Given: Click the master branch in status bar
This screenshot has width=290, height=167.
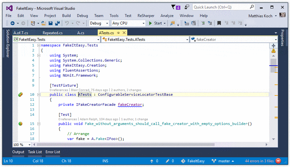Looking at the screenshot, I should pyautogui.click(x=224, y=161).
